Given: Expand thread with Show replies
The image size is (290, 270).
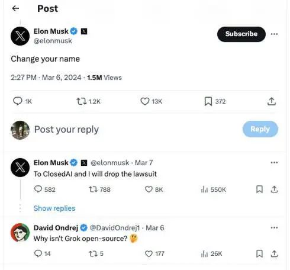Looking at the screenshot, I should tap(54, 208).
